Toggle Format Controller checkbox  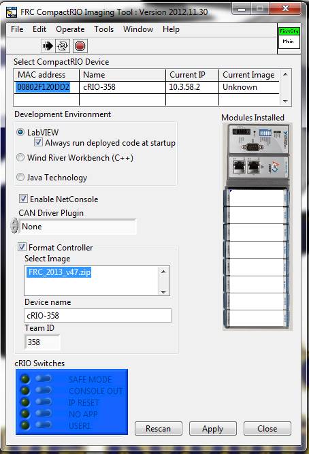click(22, 247)
